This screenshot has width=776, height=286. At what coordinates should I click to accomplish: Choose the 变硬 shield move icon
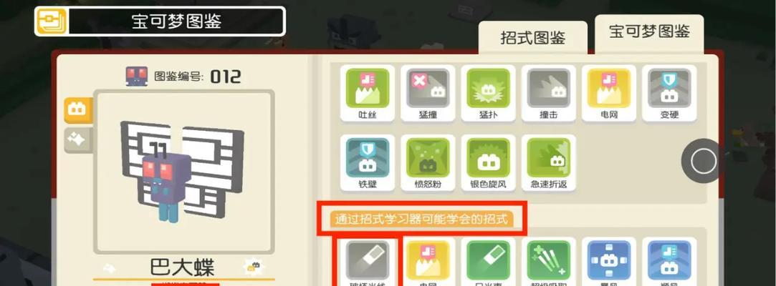click(669, 93)
